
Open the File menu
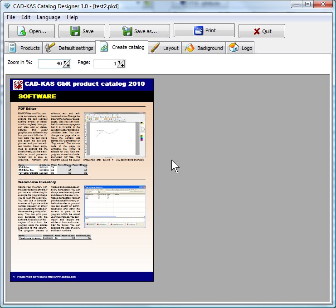point(11,17)
